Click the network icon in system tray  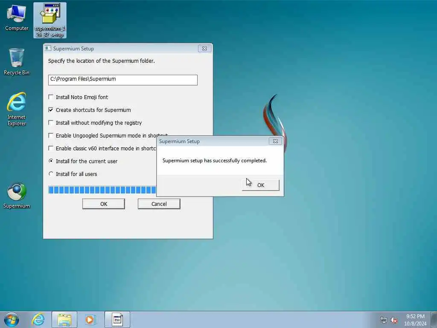[x=384, y=320]
